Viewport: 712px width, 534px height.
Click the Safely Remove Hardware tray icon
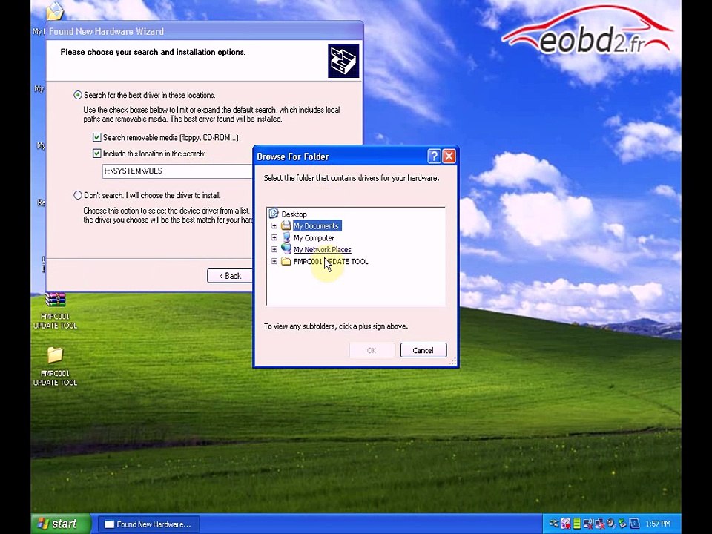[x=622, y=524]
